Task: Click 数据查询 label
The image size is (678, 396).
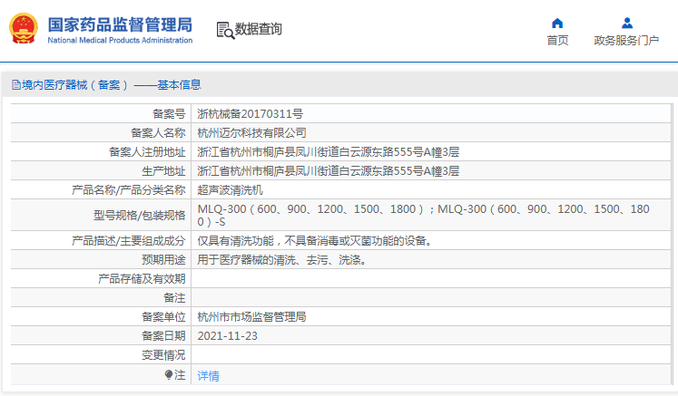Action: 258,29
